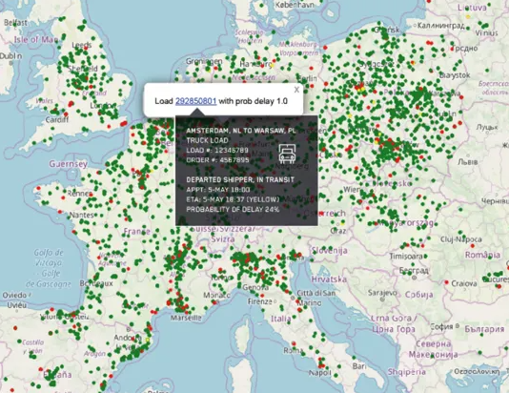This screenshot has height=393, width=509.
Task: Click 'ETA: 5-May 18:37 (Yellow)' line
Action: [233, 199]
